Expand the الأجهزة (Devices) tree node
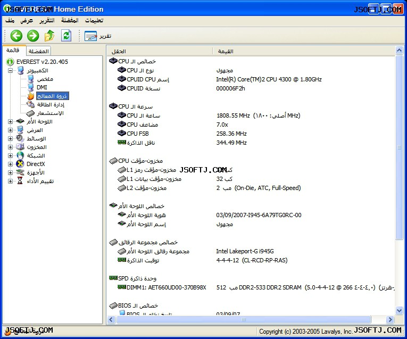Screen dimensions: 407x339 pyautogui.click(x=10, y=172)
